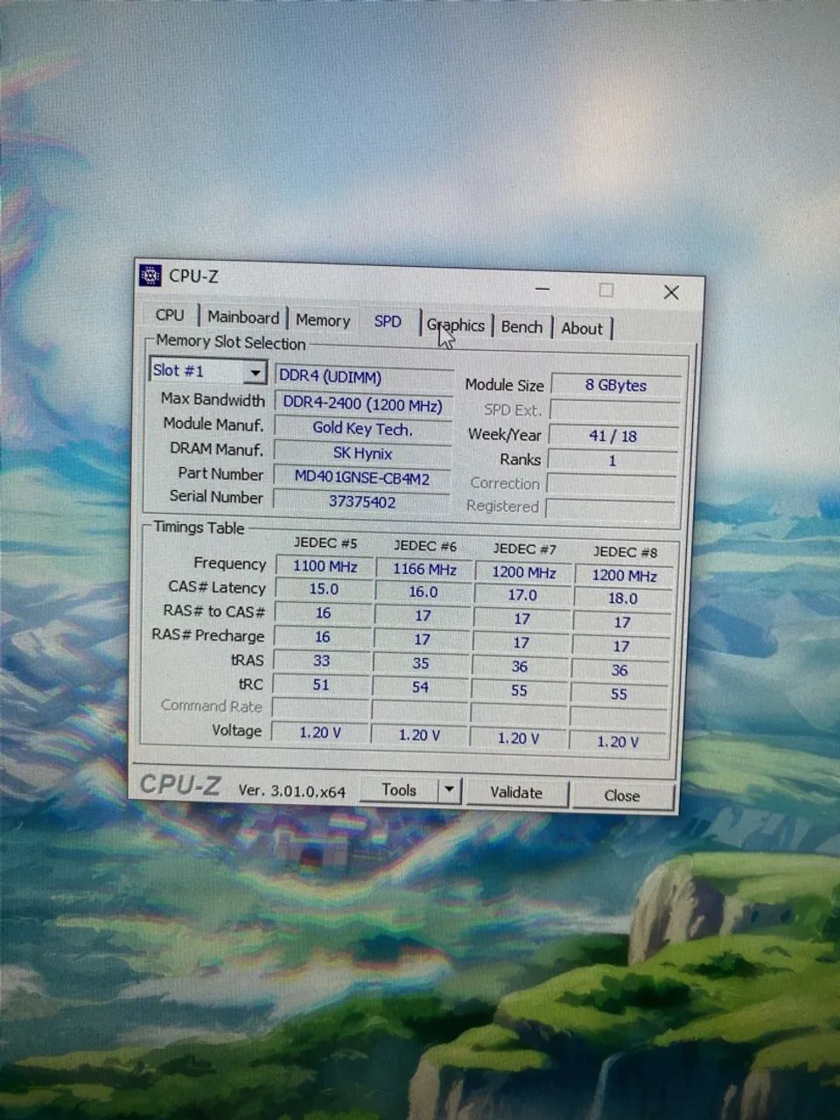The image size is (840, 1120).
Task: Click the tRAS value 35
Action: [x=421, y=663]
